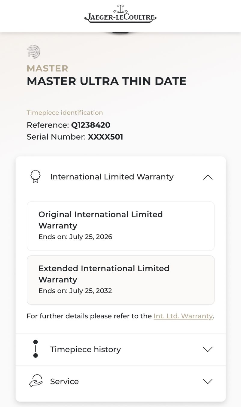The height and width of the screenshot is (407, 241).
Task: Tap the fingerprint digital passport icon
Action: click(x=33, y=52)
